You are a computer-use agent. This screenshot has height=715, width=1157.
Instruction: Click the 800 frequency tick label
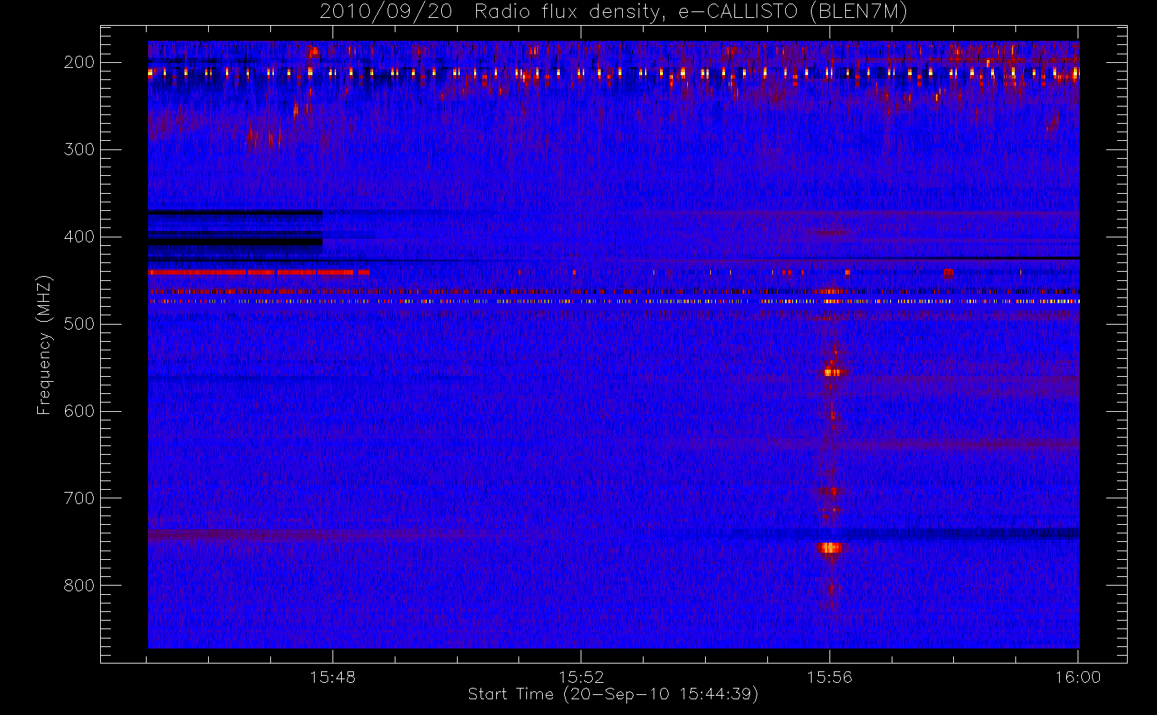tap(79, 586)
